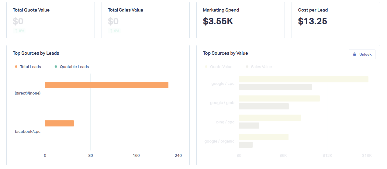Toggle the Quotable Leads legend item
387x169 pixels.
[x=72, y=67]
